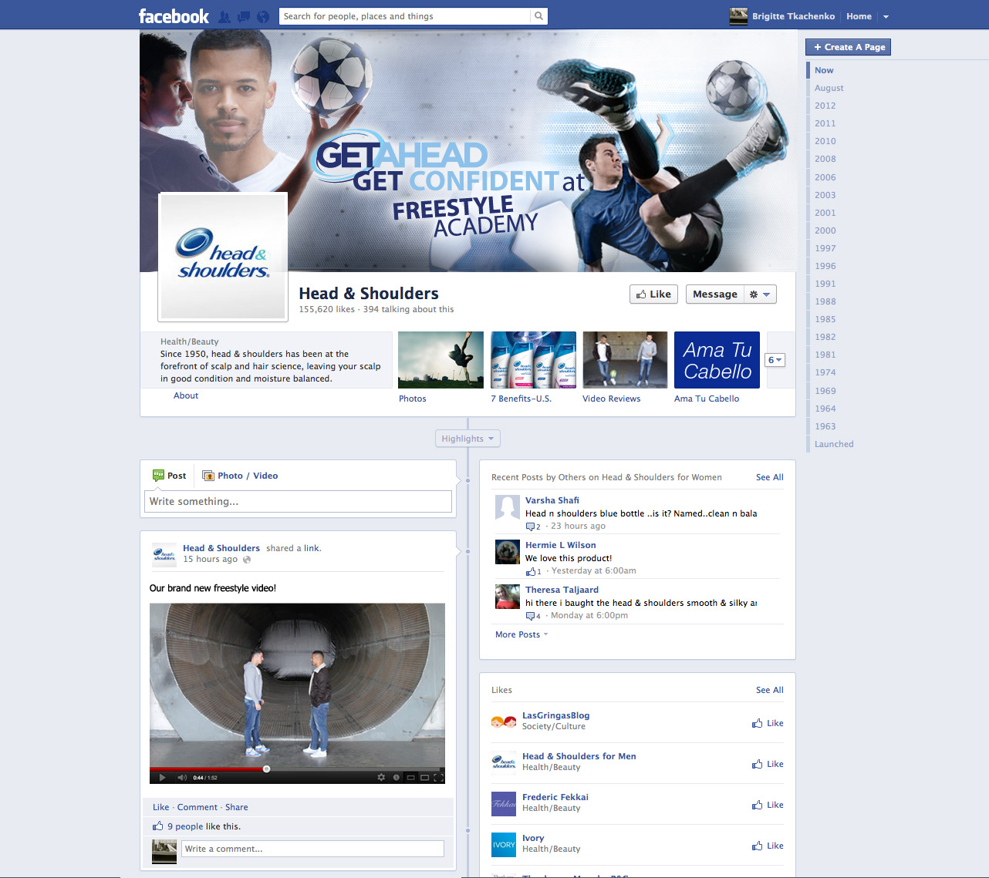The image size is (989, 878).
Task: Send a Message to the page
Action: [x=714, y=294]
